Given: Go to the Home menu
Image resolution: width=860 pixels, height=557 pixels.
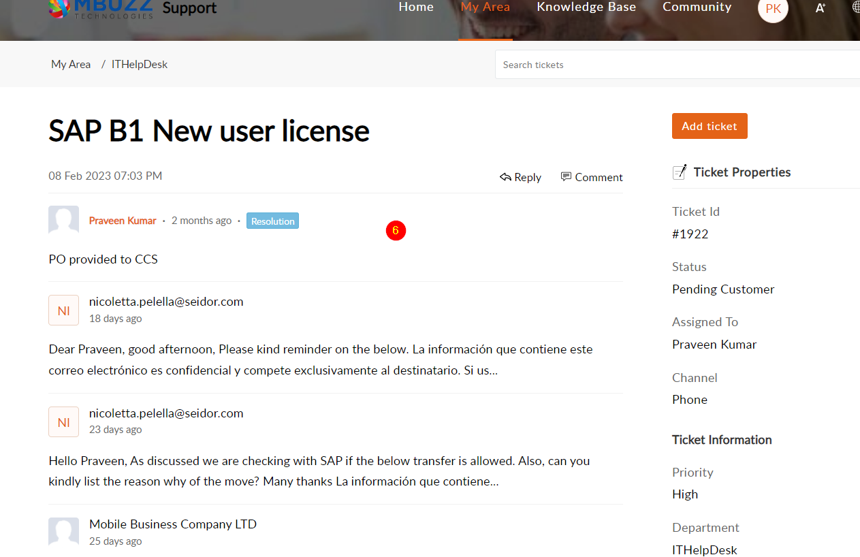Looking at the screenshot, I should (416, 7).
